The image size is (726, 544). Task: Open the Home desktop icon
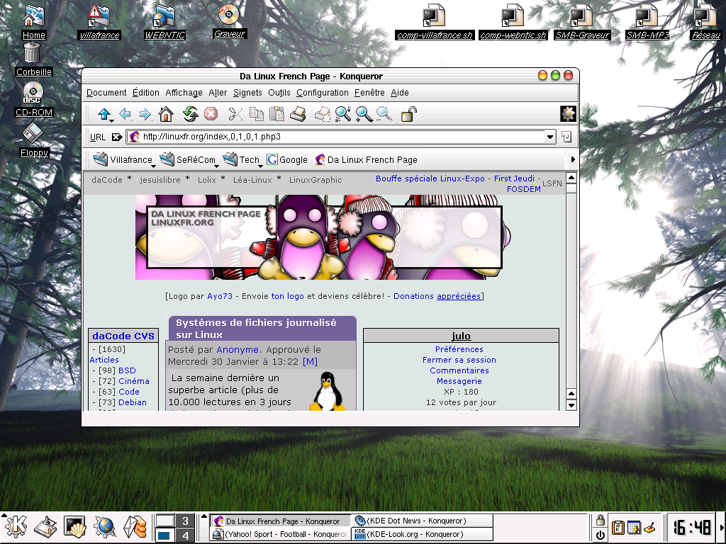tap(34, 22)
